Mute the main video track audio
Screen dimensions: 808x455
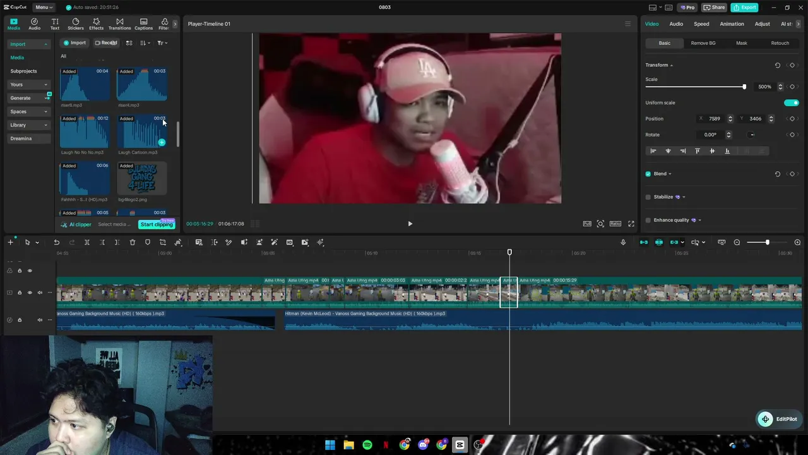(40, 293)
